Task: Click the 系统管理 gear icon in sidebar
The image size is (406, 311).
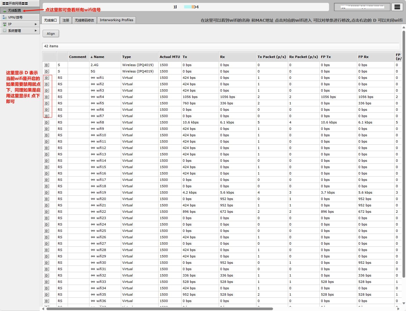Action: tap(4, 31)
